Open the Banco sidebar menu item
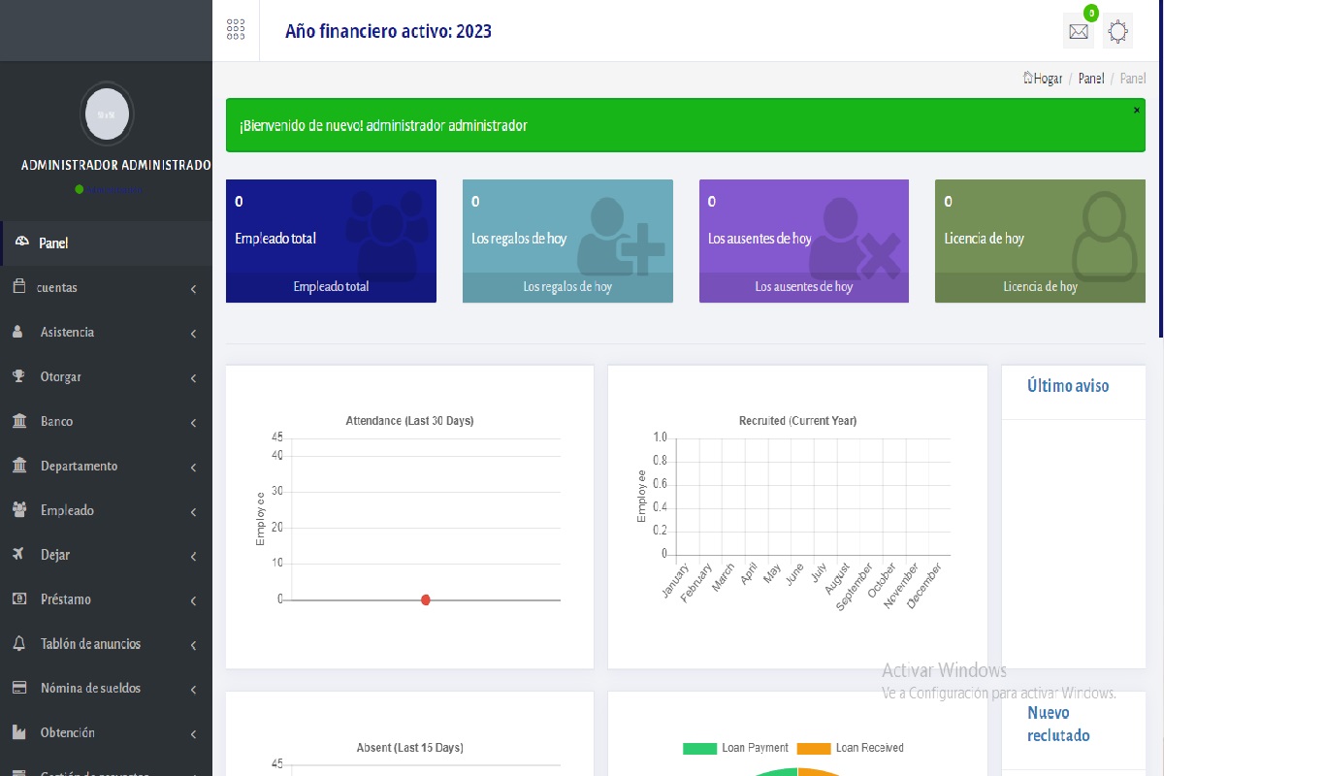 (x=106, y=422)
